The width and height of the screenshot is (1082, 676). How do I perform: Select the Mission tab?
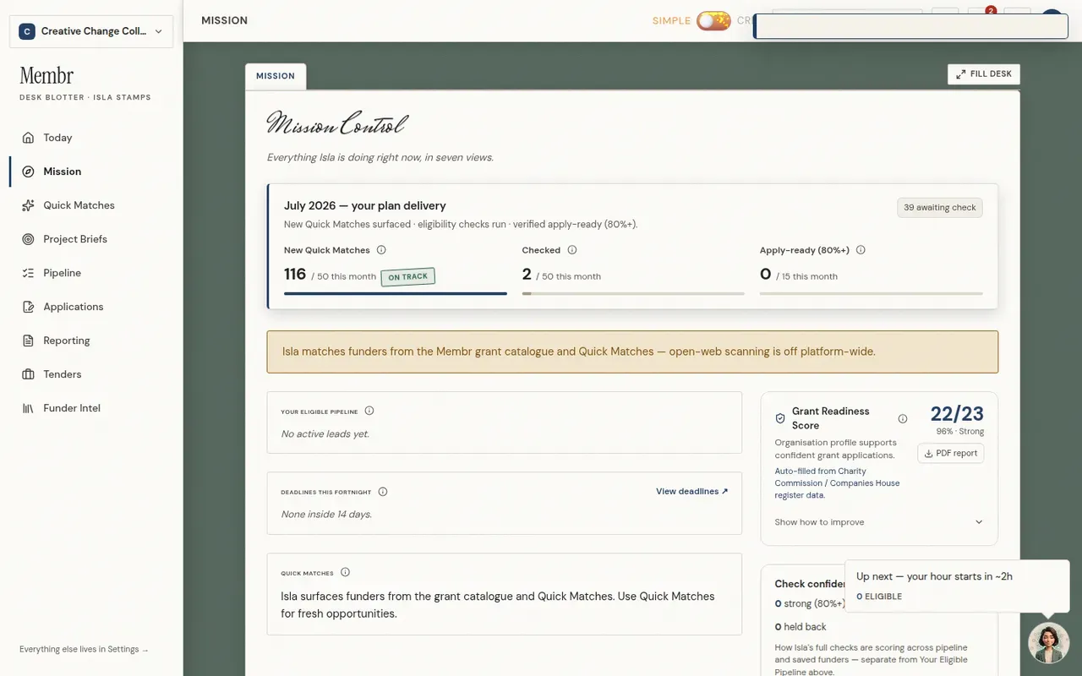[276, 76]
